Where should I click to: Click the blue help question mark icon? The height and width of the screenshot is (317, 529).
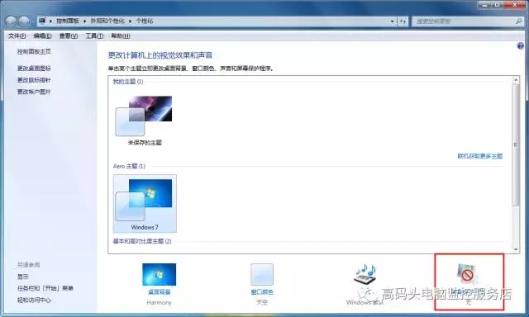click(x=520, y=46)
